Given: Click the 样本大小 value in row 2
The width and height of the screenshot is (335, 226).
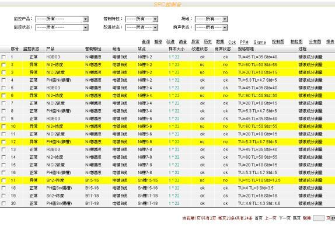Looking at the screenshot, I should coord(174,65).
